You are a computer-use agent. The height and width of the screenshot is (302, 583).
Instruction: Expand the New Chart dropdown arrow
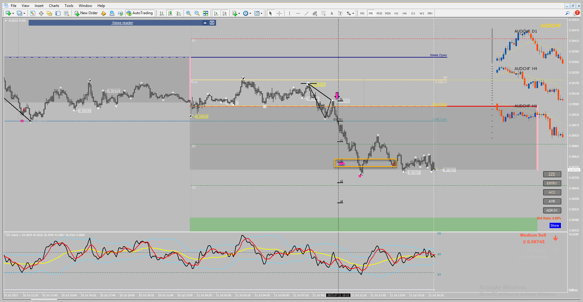coord(13,13)
